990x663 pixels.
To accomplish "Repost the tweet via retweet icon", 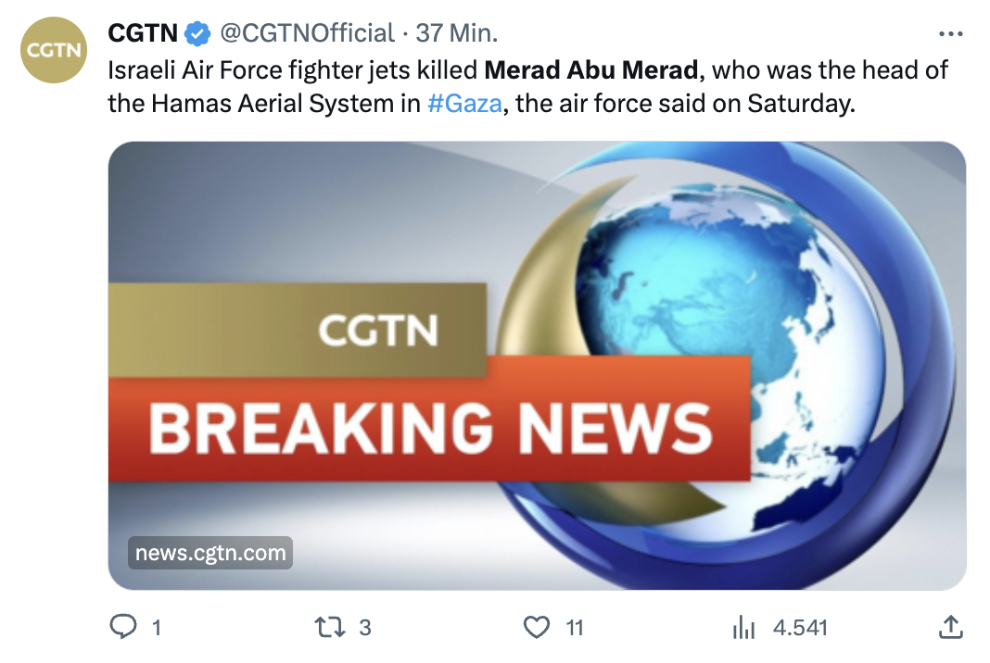I will [329, 628].
